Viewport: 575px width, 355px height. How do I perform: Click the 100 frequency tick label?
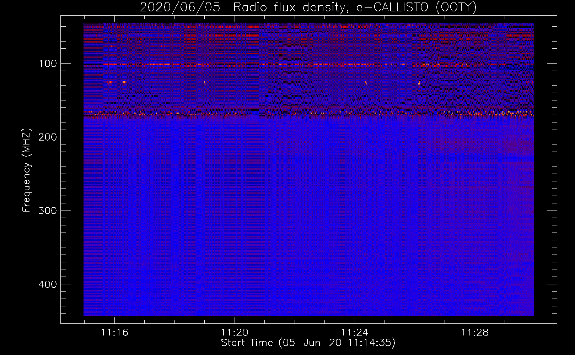tap(48, 64)
